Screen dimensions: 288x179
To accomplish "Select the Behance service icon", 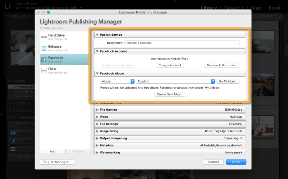I will pos(44,48).
